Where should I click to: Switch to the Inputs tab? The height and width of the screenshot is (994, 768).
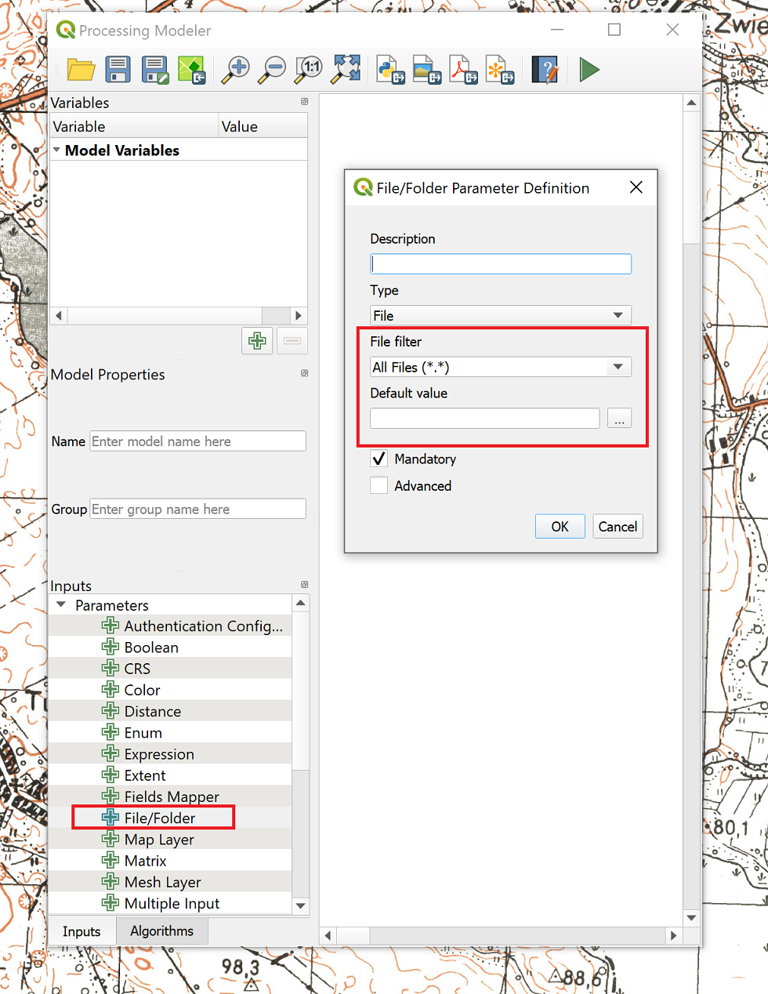point(82,931)
